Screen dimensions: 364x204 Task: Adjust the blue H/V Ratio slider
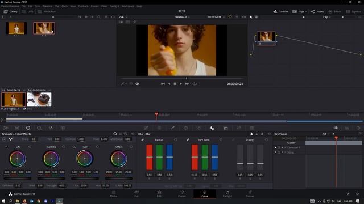(x=215, y=158)
